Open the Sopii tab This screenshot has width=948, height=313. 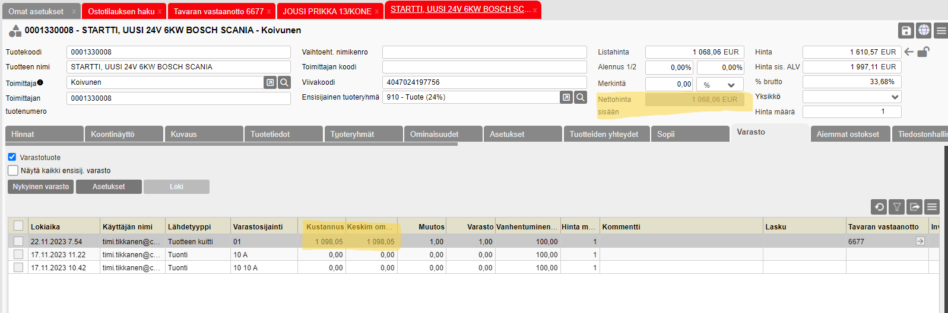(x=690, y=134)
